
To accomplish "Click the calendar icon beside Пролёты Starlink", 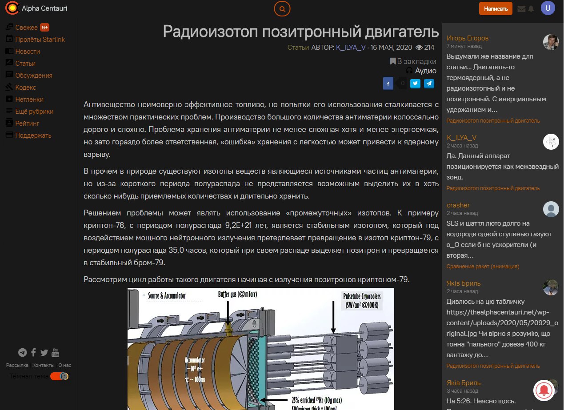I will (9, 40).
